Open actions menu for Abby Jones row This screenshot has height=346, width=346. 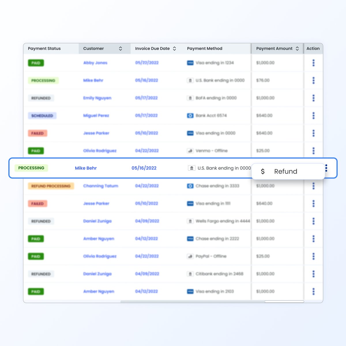[x=313, y=63]
